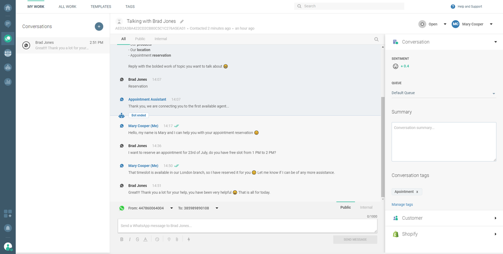Search within conversation using magnifier icon
Viewport: 503px width, 254px height.
[x=376, y=39]
